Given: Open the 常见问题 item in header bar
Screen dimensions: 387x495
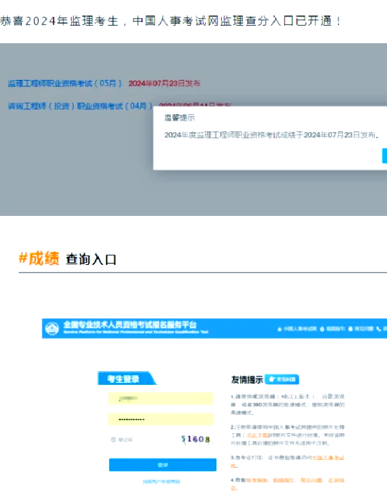Looking at the screenshot, I should click(361, 329).
